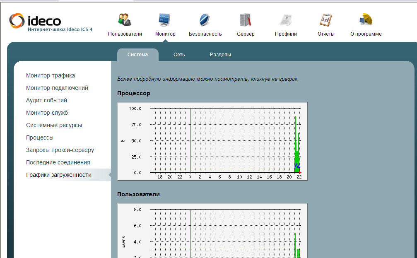Select the Безопасность menu label

pos(205,34)
